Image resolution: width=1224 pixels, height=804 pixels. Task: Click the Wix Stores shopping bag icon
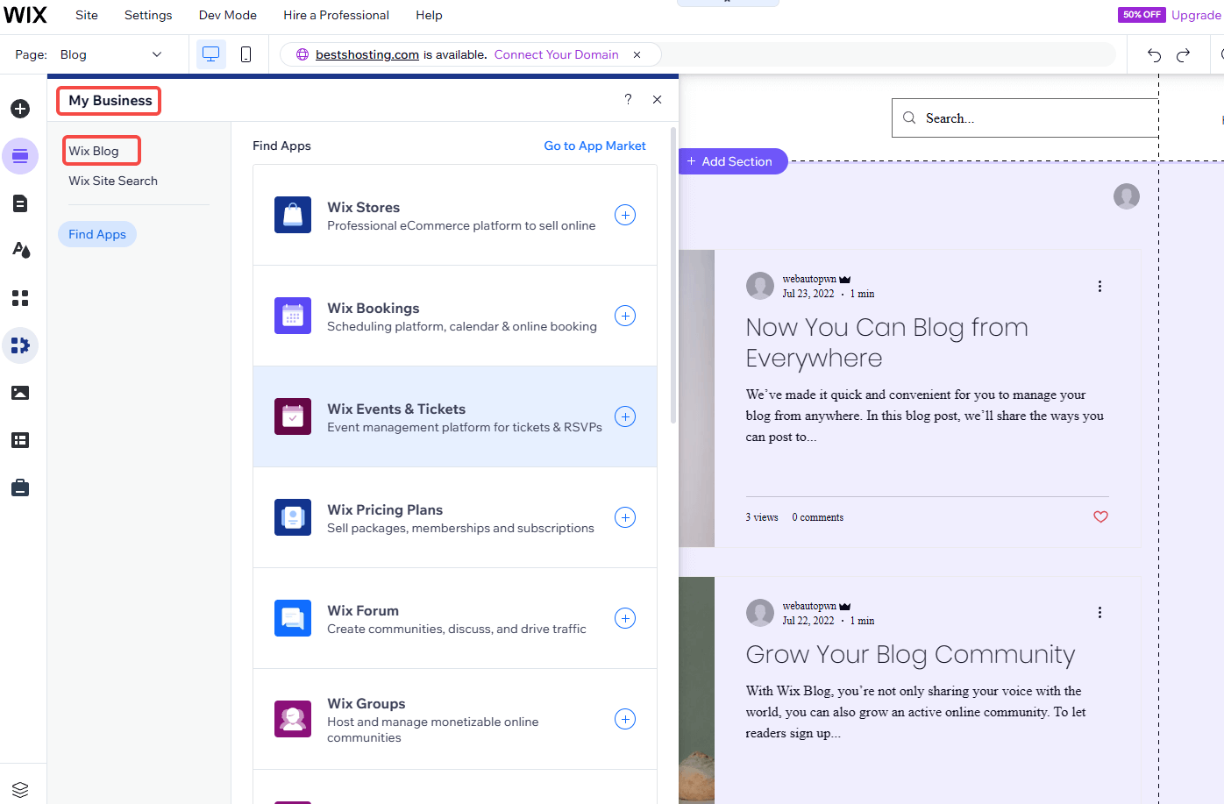[293, 215]
